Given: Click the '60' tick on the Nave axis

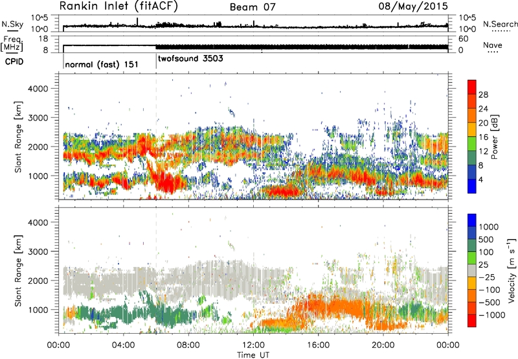Looking at the screenshot, I should tap(463, 39).
